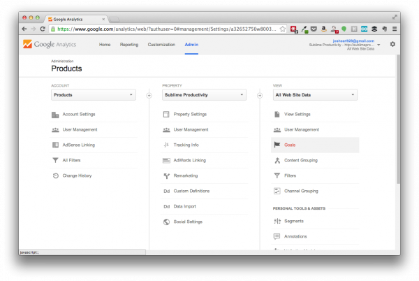Click the Google Analytics logo

click(50, 44)
